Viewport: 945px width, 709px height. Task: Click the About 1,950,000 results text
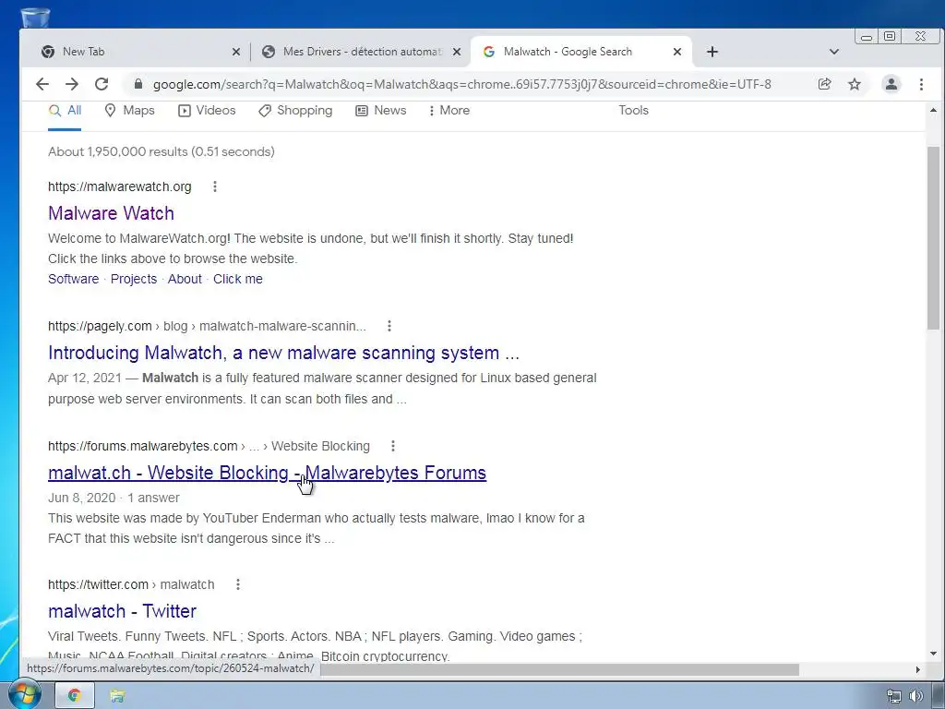point(161,152)
